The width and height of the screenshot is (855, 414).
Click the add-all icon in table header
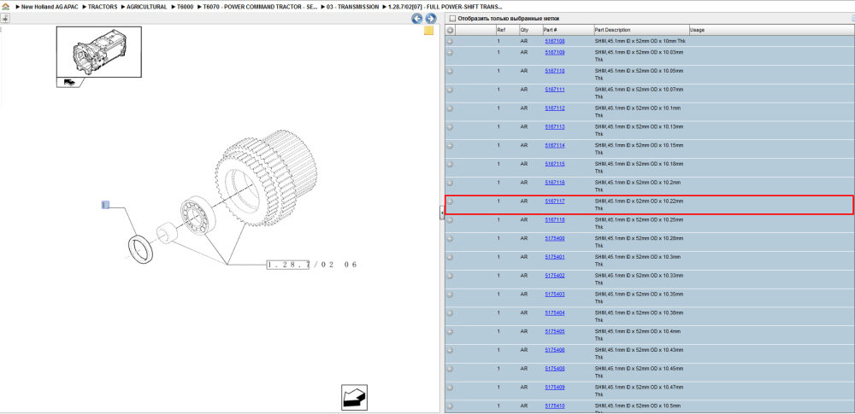(450, 30)
